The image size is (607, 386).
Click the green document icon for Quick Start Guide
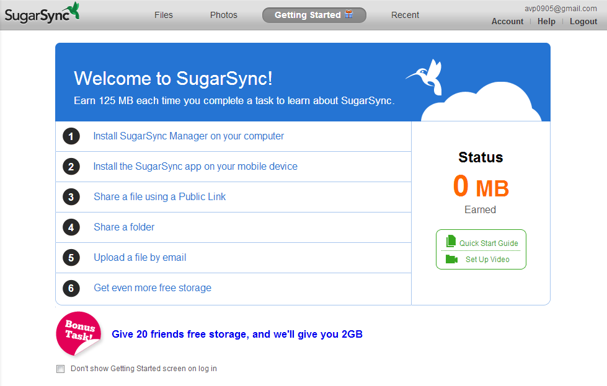point(451,241)
